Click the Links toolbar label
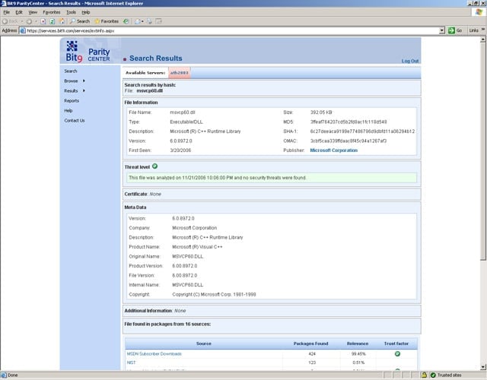The width and height of the screenshot is (487, 380). [x=473, y=30]
